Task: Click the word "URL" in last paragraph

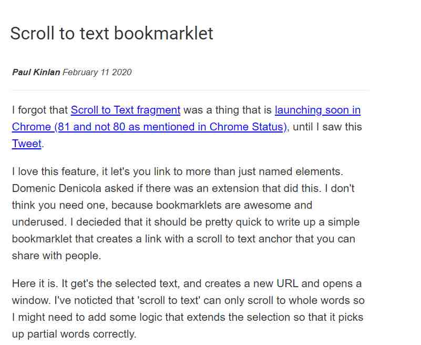Action: click(287, 284)
